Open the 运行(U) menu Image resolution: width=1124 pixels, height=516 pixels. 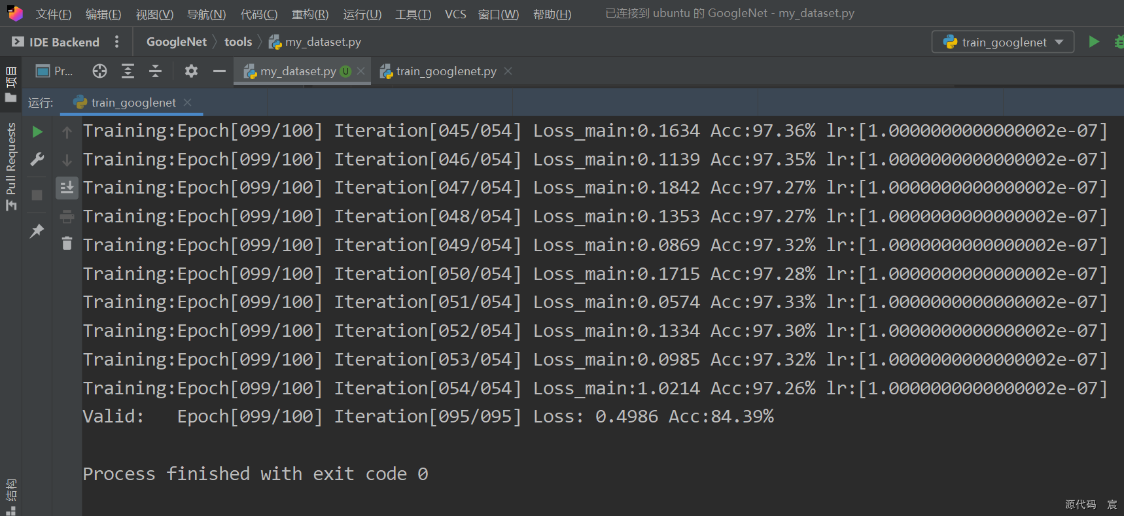coord(362,14)
